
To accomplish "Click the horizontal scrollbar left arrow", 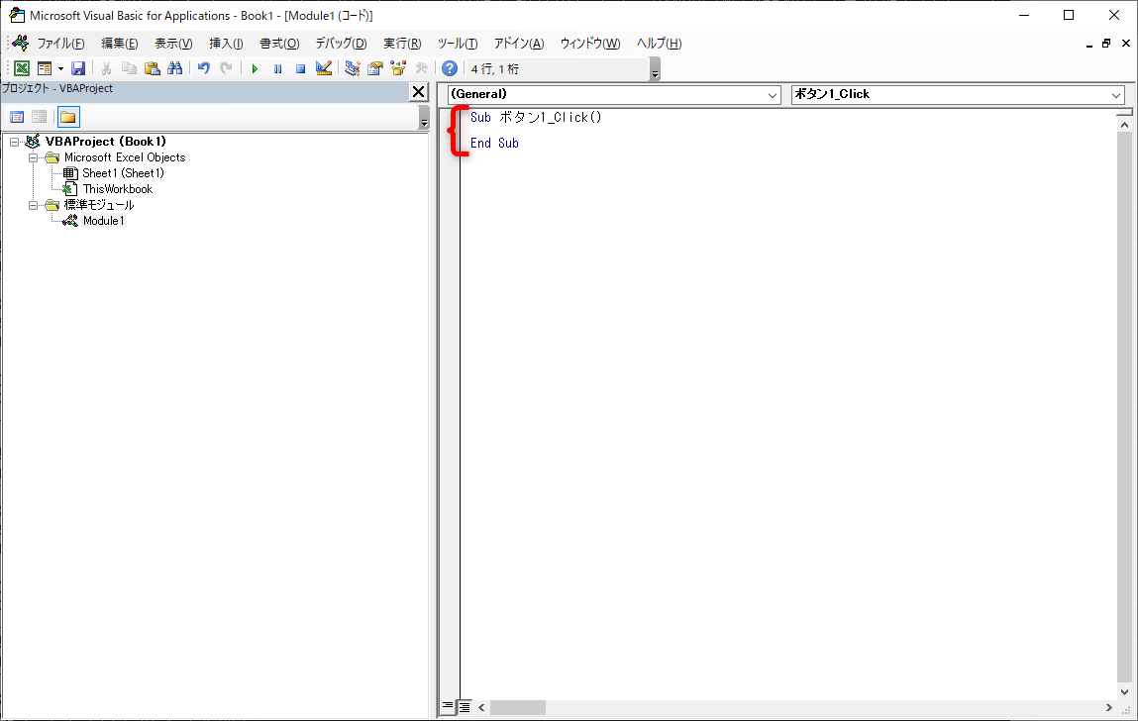I will (481, 707).
